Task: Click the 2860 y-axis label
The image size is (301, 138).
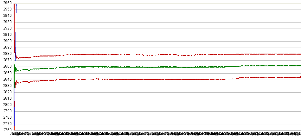Action: (6, 66)
